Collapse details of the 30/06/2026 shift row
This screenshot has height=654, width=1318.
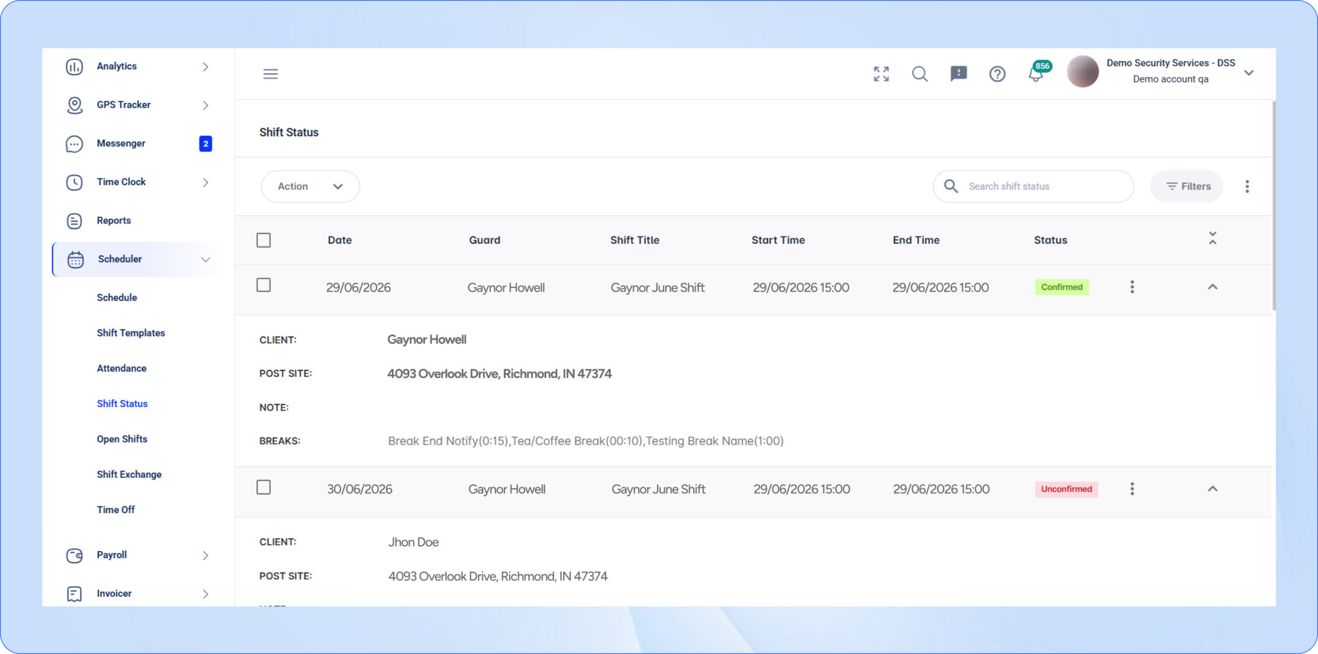(x=1212, y=489)
